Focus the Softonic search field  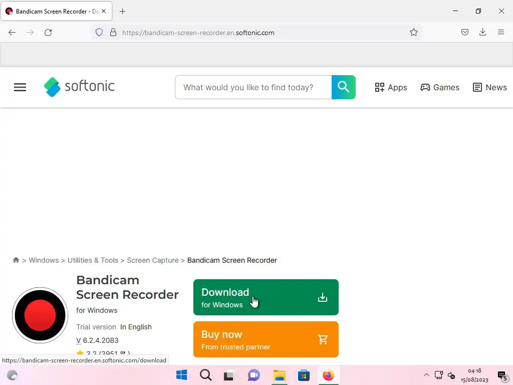pos(253,87)
